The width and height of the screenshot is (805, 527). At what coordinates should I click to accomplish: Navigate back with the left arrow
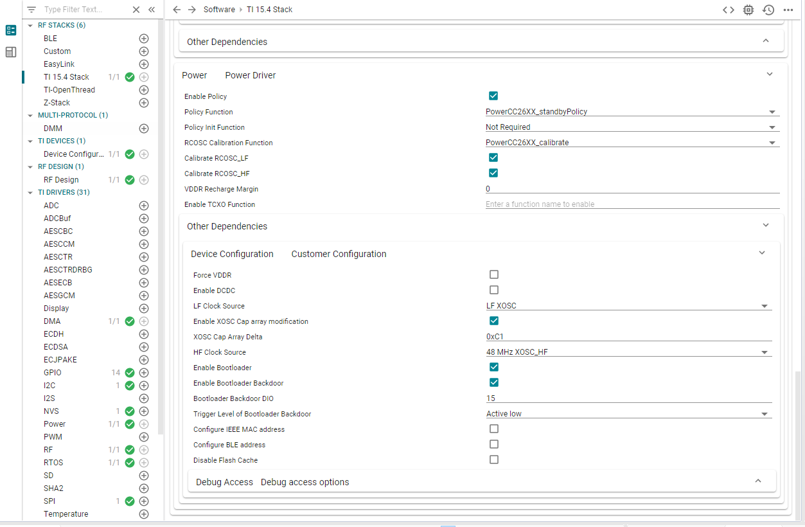pos(177,10)
